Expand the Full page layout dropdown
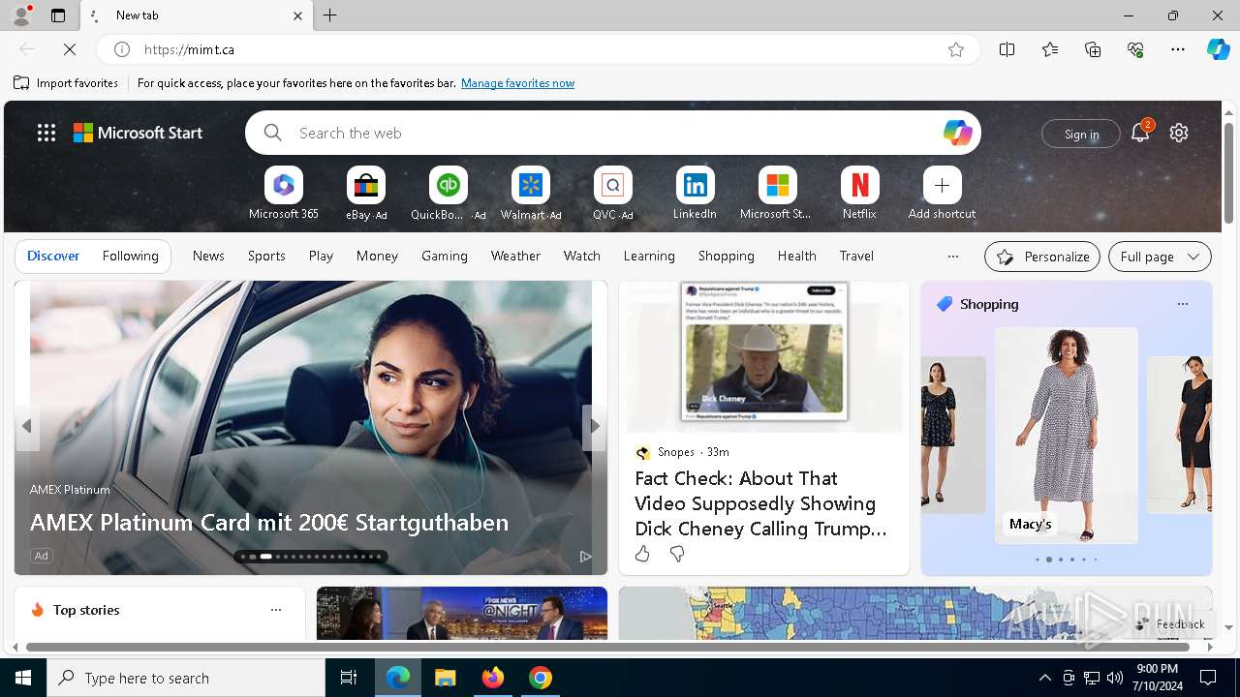The height and width of the screenshot is (697, 1240). click(1160, 257)
